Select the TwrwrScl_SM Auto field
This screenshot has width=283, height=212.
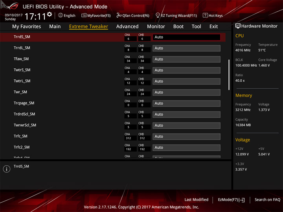coord(186,126)
